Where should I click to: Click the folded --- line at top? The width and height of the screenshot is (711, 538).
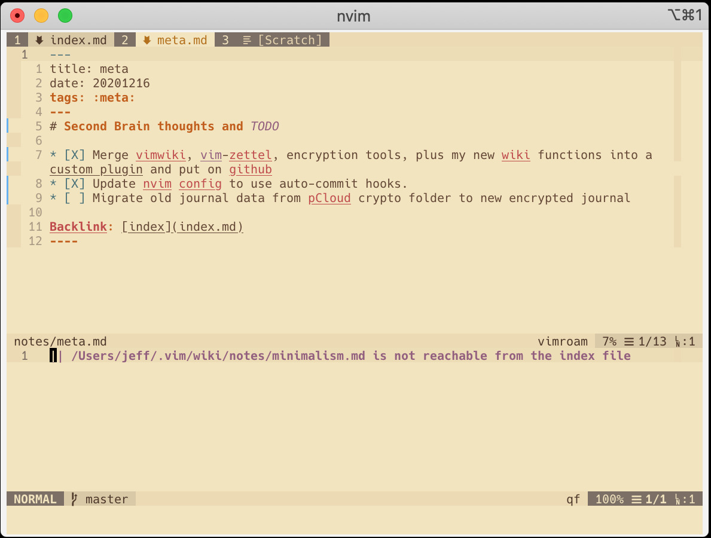pos(60,55)
